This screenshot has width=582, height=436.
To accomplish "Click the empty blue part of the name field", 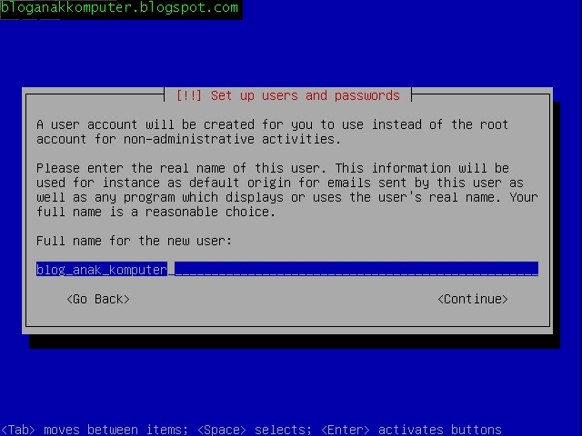I will [356, 269].
